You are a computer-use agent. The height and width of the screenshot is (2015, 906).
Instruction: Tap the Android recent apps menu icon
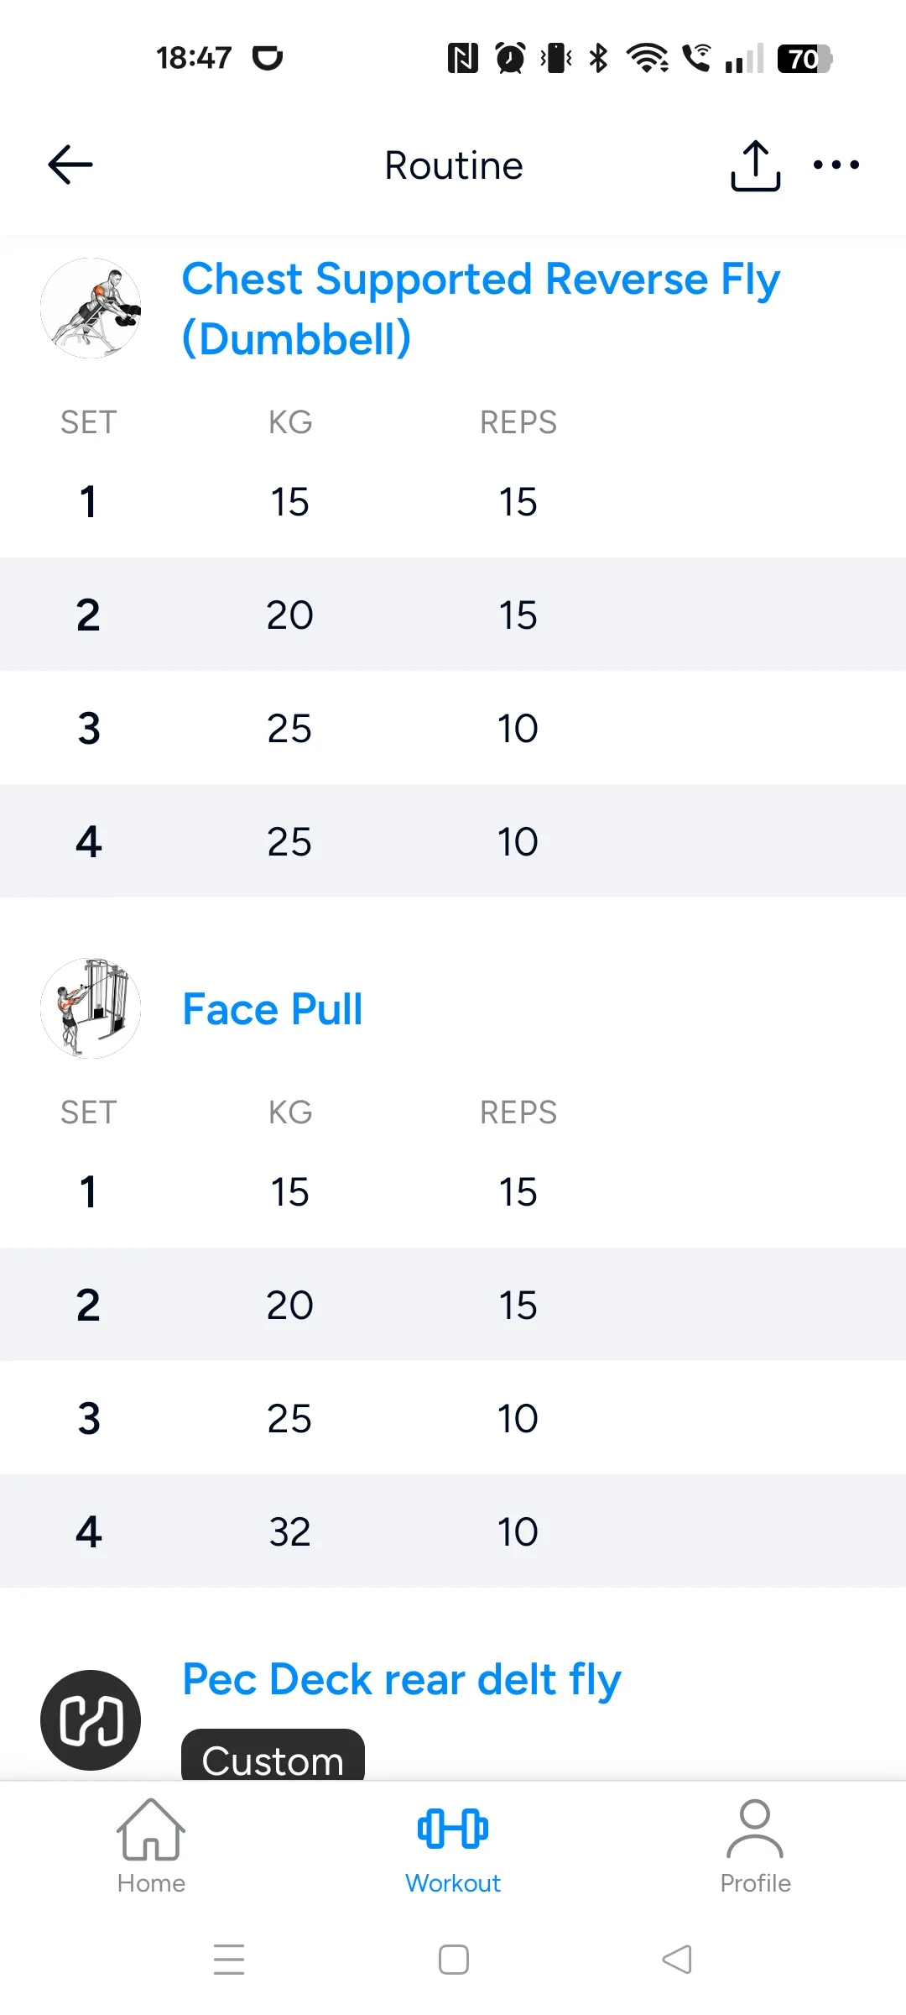[x=229, y=1960]
